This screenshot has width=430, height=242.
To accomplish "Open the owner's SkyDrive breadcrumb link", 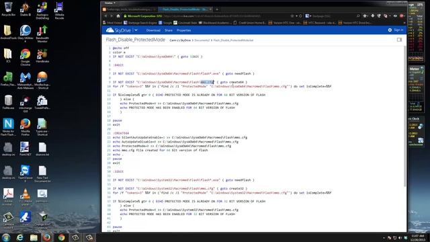I will (180, 40).
